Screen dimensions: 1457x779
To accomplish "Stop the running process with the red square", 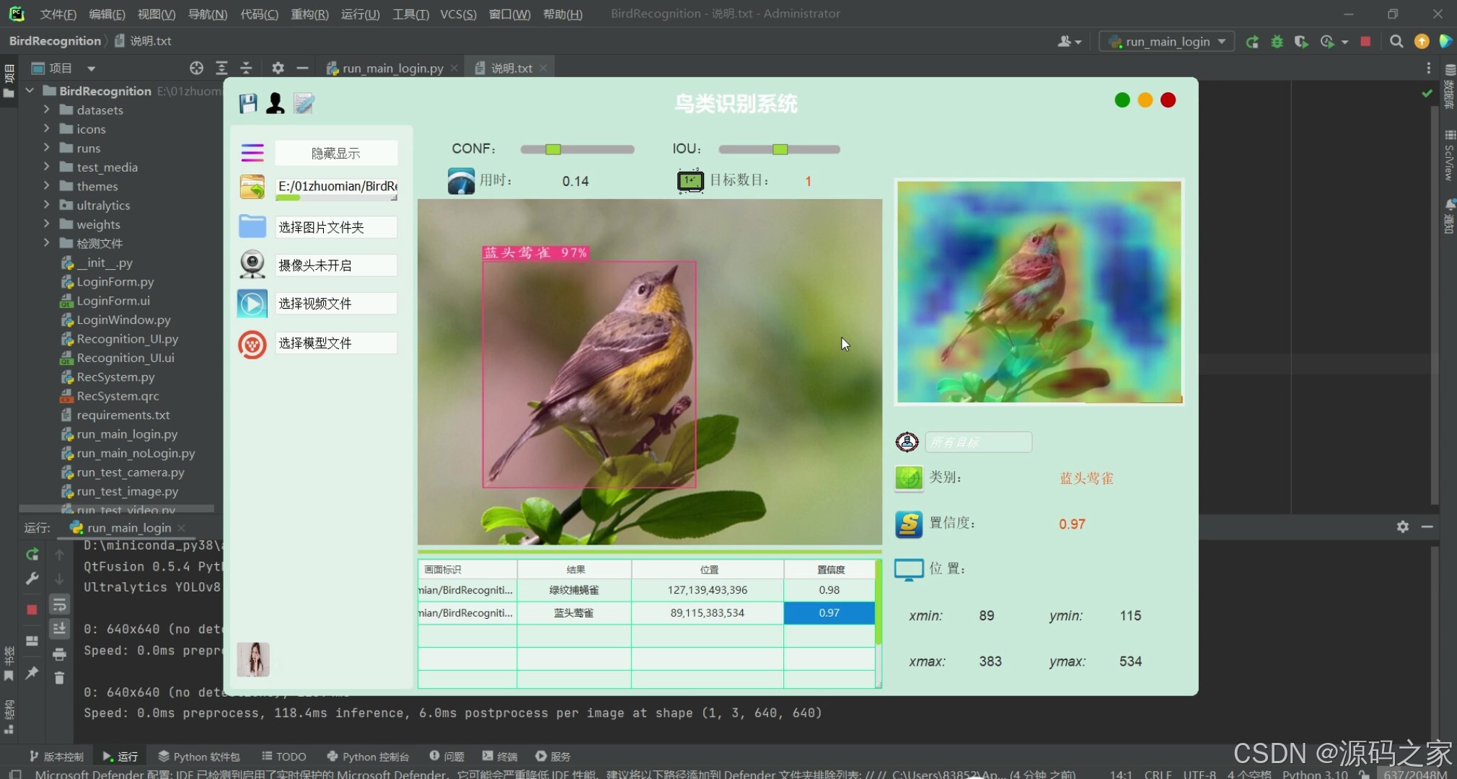I will click(x=1364, y=41).
